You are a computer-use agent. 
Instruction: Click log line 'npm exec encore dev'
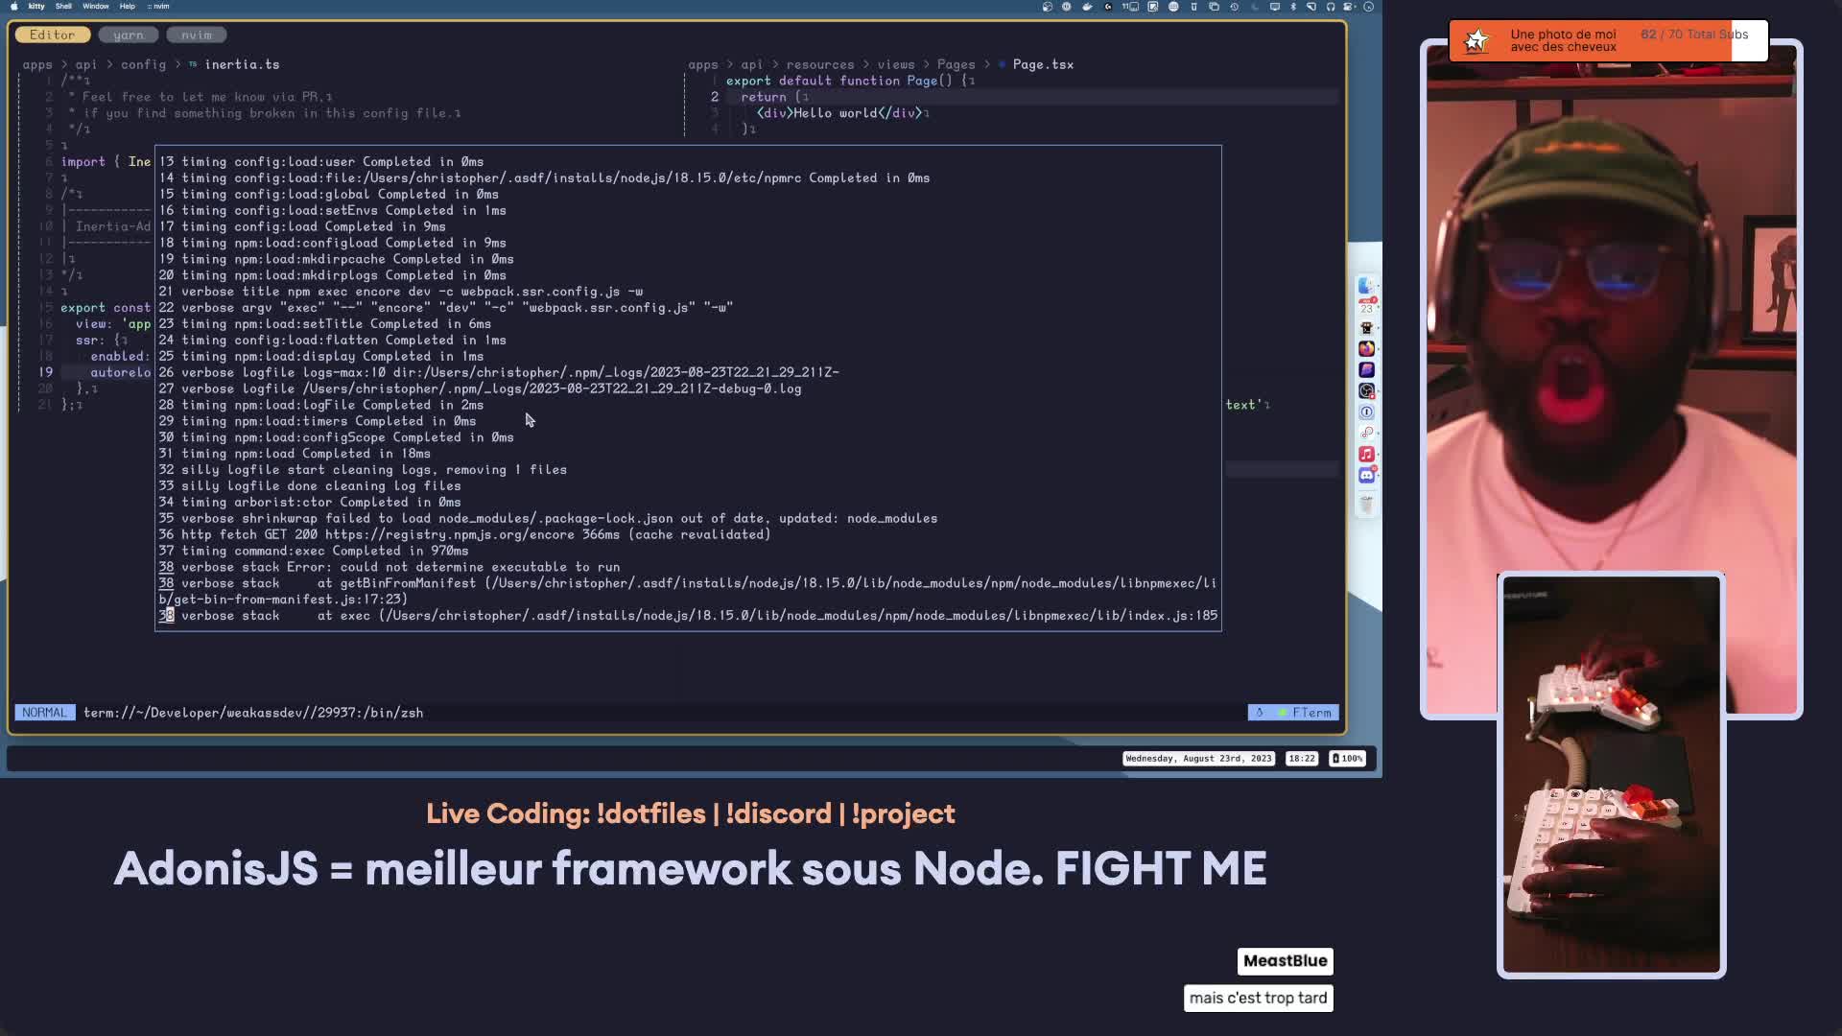[x=400, y=292]
